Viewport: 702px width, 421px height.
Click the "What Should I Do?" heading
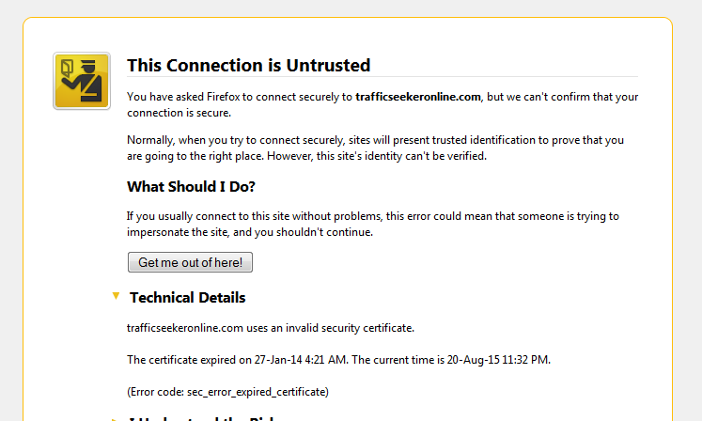[191, 186]
